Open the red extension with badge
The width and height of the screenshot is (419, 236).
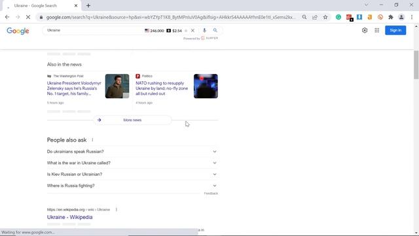349,18
